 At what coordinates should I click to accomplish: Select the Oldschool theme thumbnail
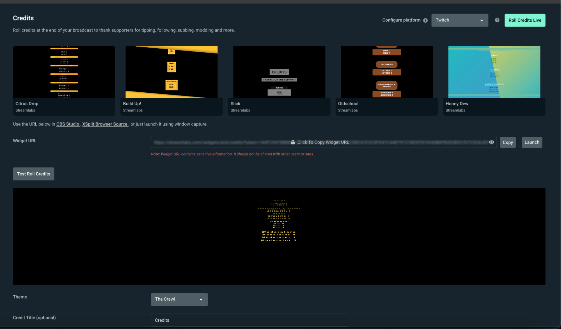point(386,72)
